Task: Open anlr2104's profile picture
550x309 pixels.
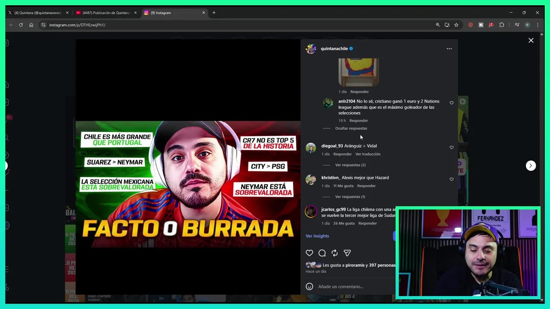Action: coord(328,103)
